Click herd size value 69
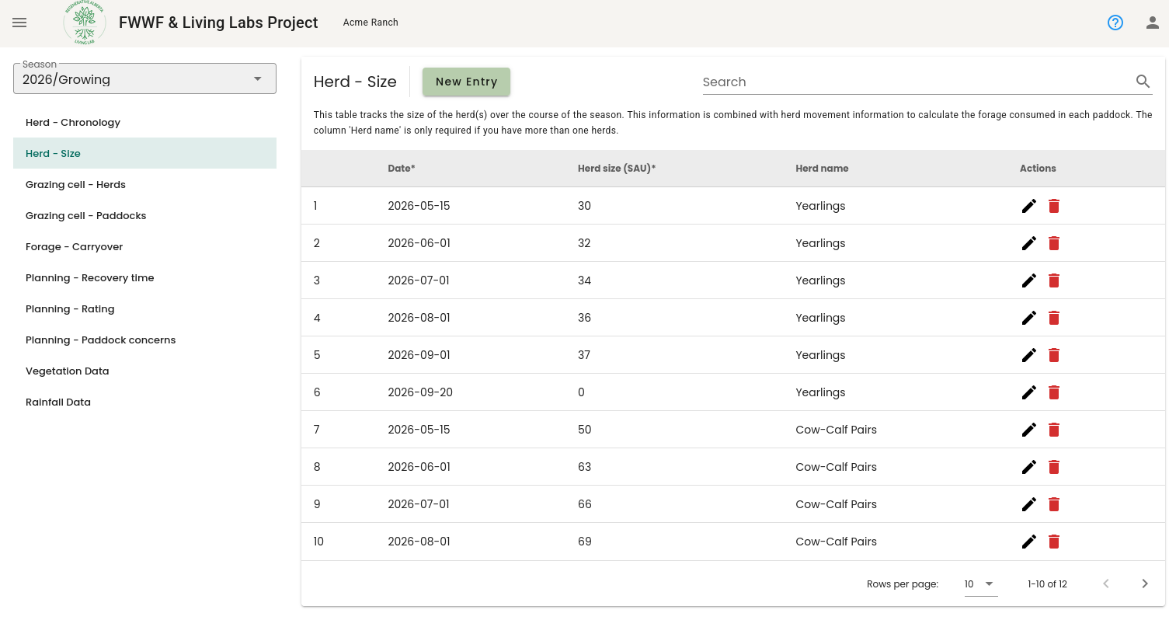 [x=585, y=542]
